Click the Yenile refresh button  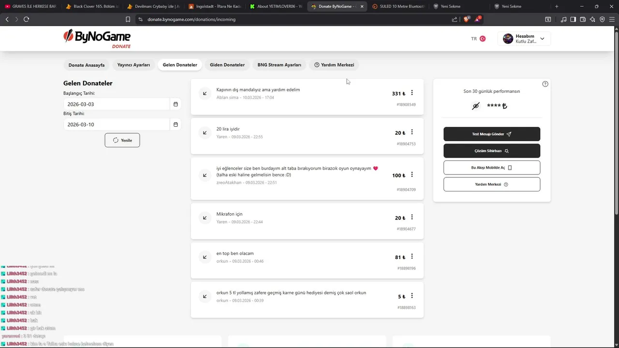122,140
